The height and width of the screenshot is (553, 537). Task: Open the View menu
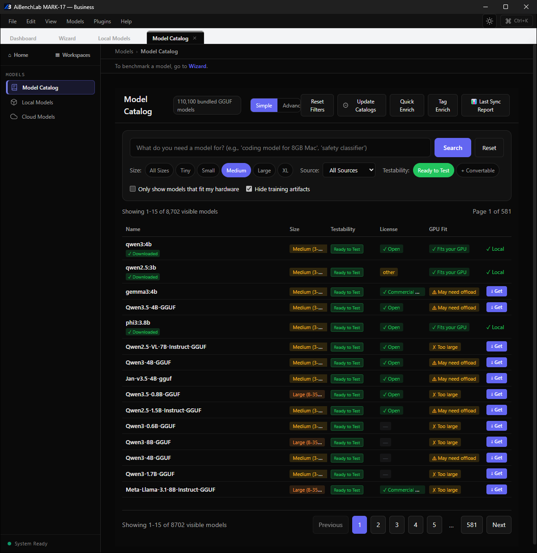(x=51, y=21)
